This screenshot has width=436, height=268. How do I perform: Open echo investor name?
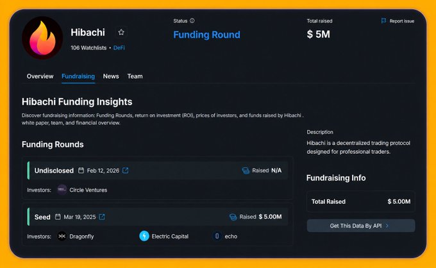pyautogui.click(x=231, y=237)
